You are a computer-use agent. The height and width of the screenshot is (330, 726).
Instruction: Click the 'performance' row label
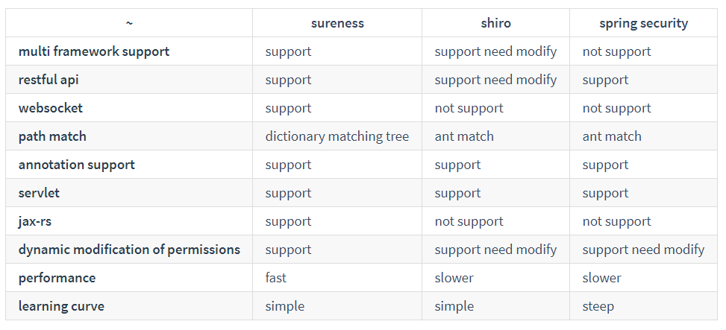57,278
